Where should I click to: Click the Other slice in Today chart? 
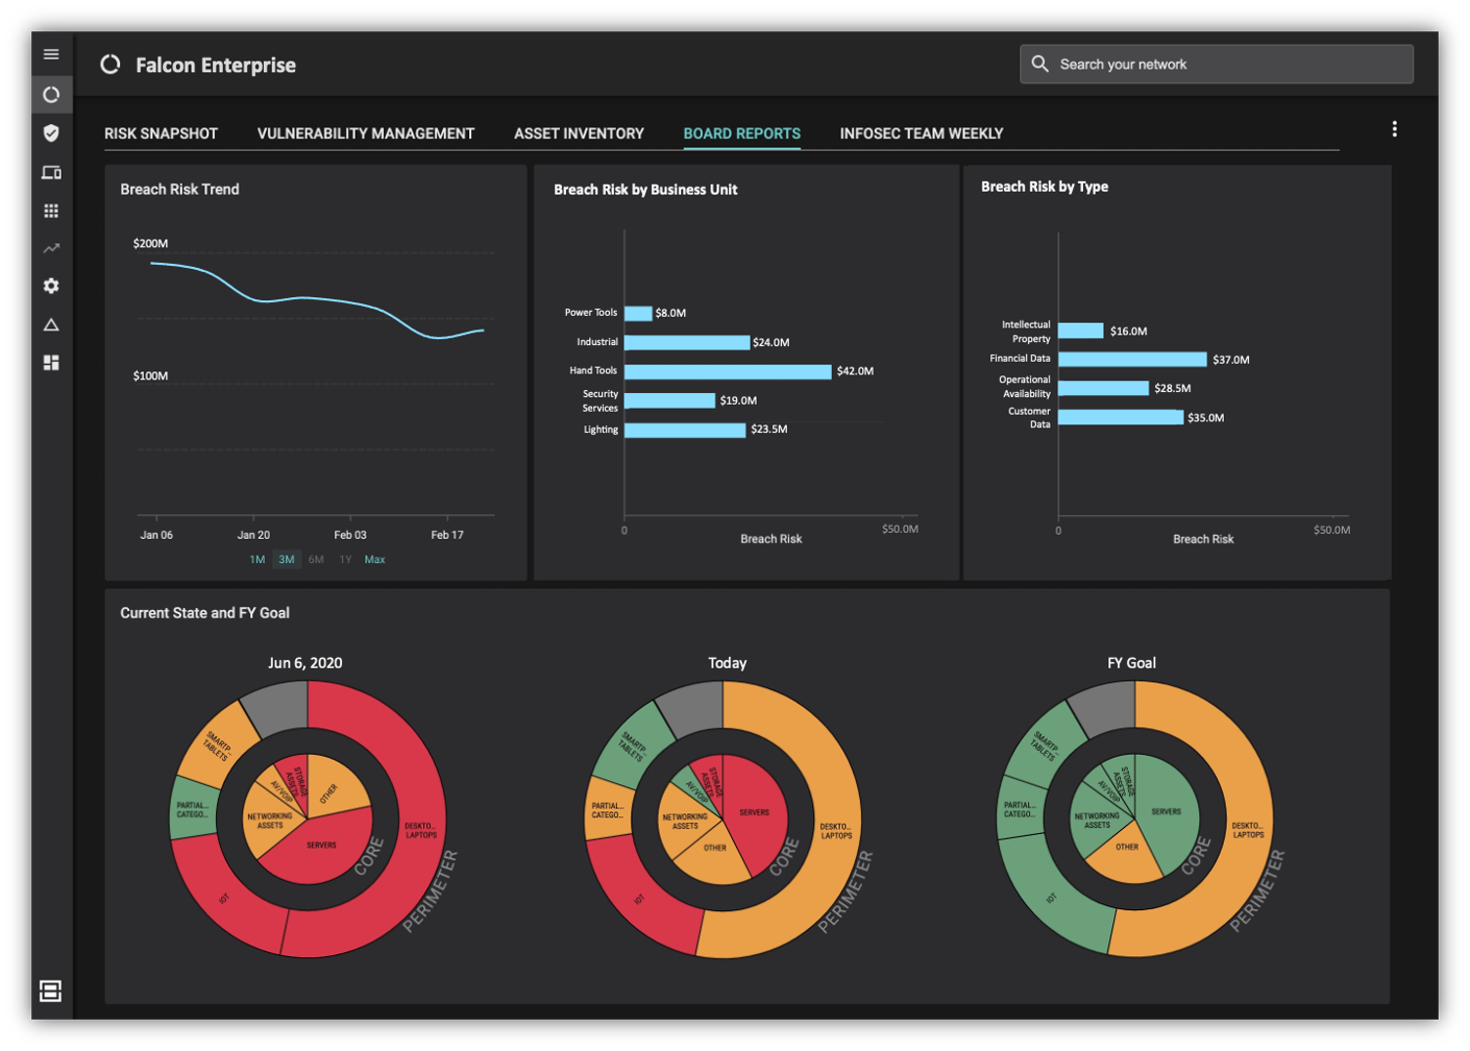(714, 849)
